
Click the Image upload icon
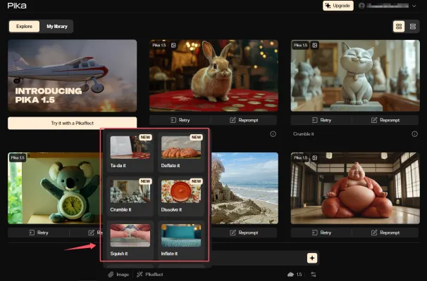click(x=118, y=275)
